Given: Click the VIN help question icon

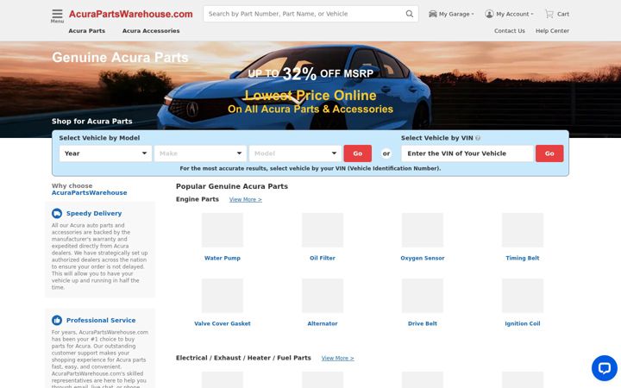Looking at the screenshot, I should point(478,138).
